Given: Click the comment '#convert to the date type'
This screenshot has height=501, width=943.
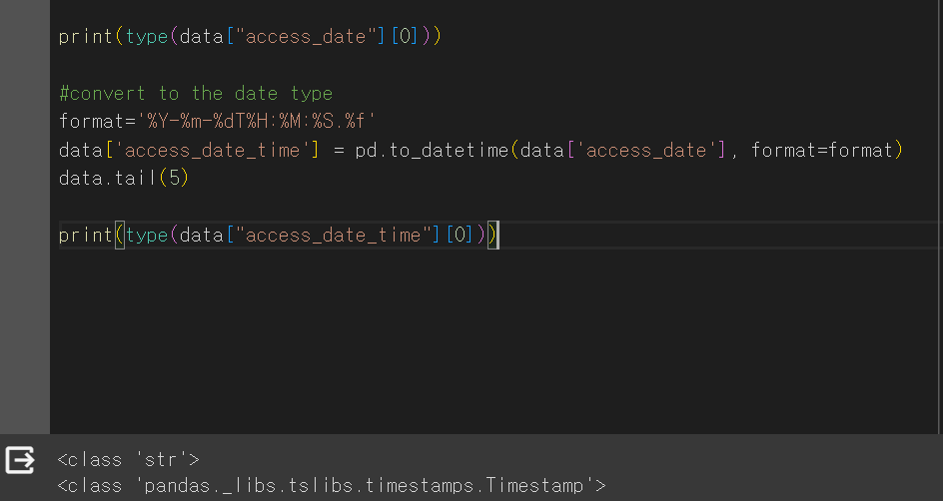Looking at the screenshot, I should (196, 94).
